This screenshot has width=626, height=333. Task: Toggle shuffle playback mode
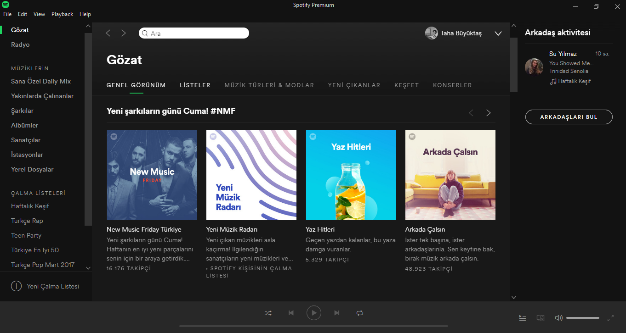click(268, 313)
